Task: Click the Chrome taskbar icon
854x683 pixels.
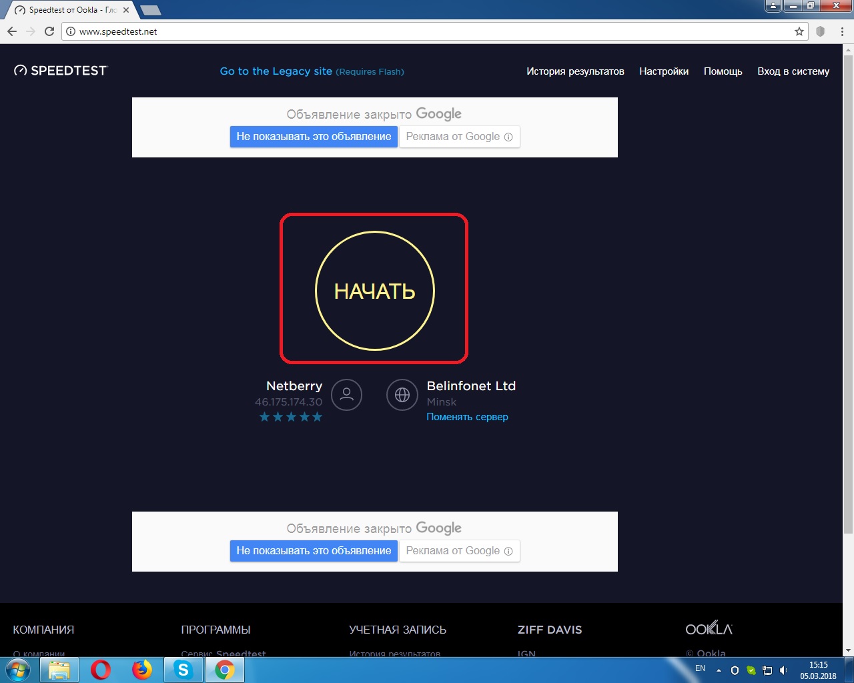Action: [225, 670]
